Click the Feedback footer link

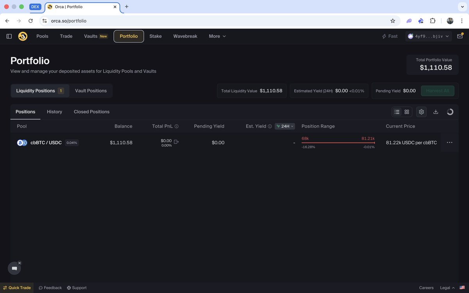point(50,288)
